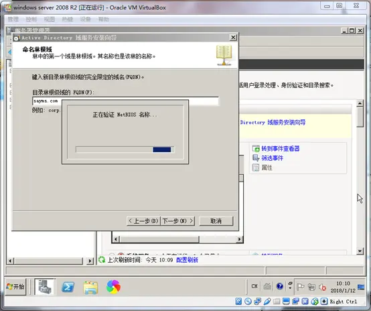This screenshot has height=311, width=371.
Task: Click the 配置刷新 link
Action: [187, 260]
